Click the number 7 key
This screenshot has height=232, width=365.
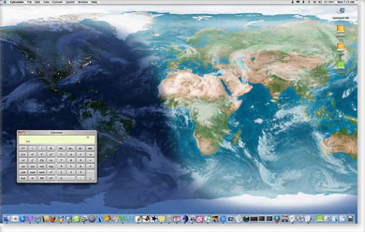point(61,160)
